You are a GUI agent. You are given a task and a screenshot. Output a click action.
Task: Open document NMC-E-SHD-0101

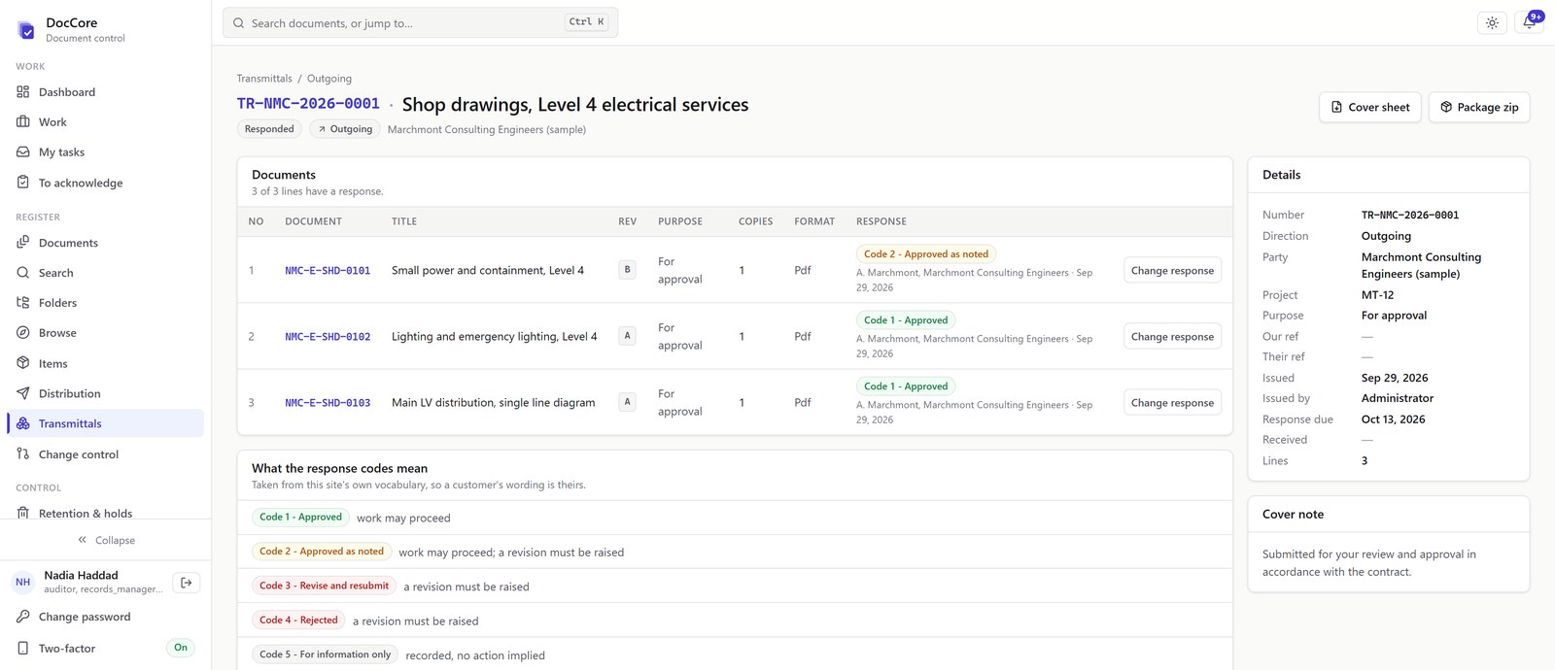pyautogui.click(x=328, y=271)
